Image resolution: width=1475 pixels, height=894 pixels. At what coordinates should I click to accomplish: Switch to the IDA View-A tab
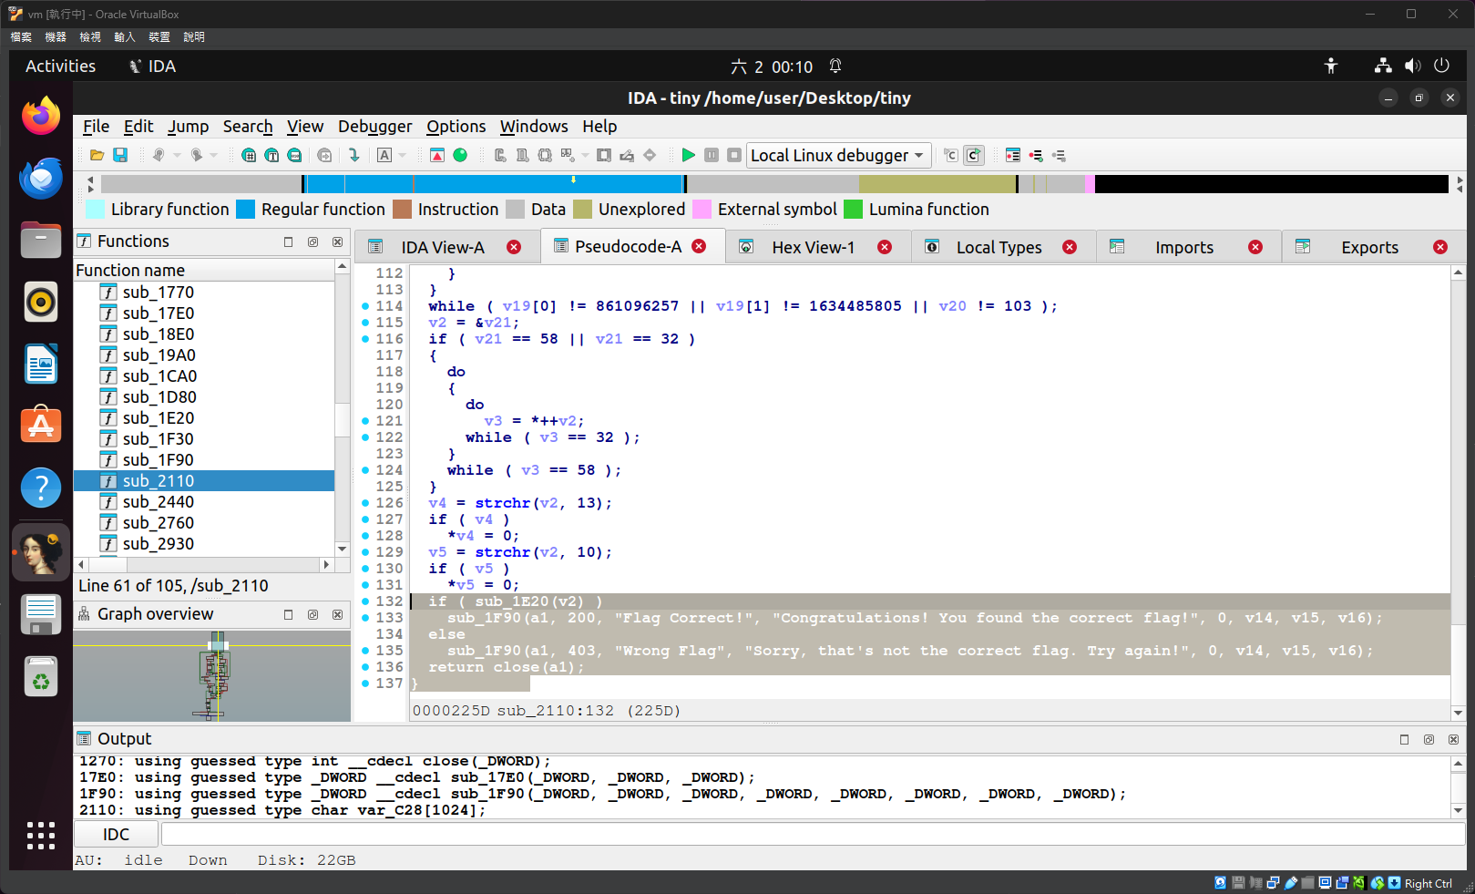coord(442,247)
